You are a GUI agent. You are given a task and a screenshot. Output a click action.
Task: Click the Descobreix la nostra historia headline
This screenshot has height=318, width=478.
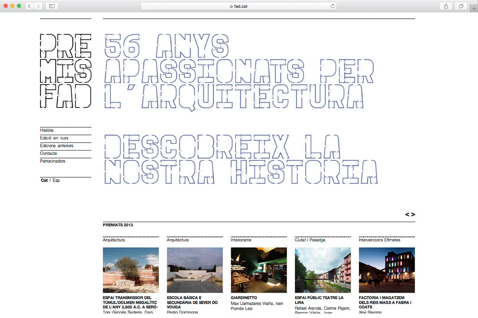241,159
